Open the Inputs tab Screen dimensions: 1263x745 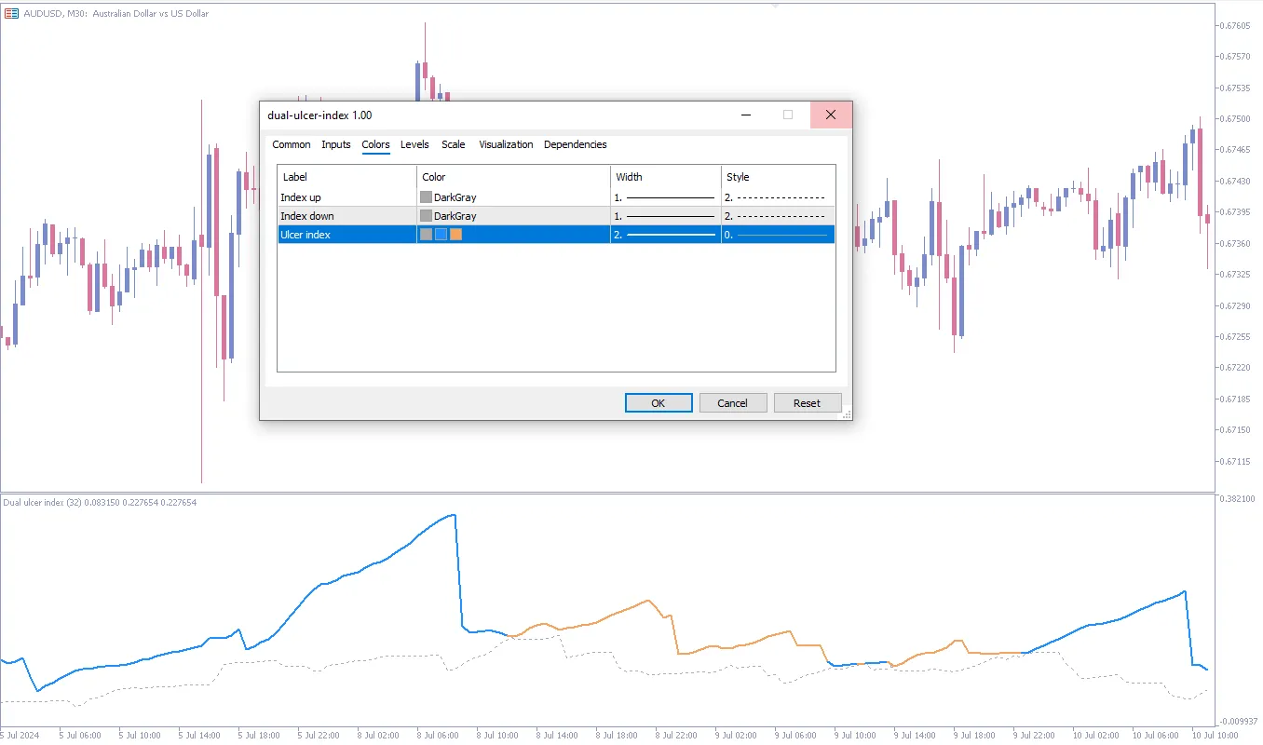pos(336,144)
